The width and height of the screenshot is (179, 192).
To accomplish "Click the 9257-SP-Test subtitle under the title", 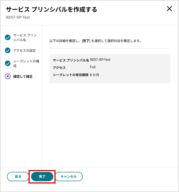I will coord(18,17).
